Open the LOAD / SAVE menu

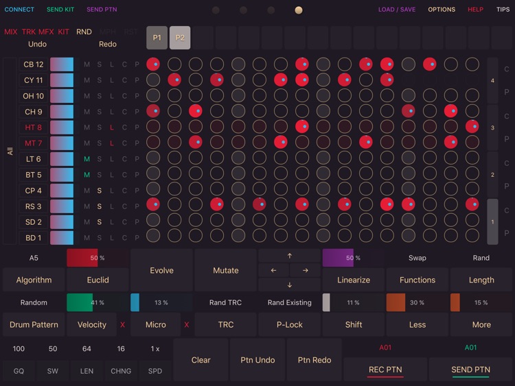(x=397, y=10)
